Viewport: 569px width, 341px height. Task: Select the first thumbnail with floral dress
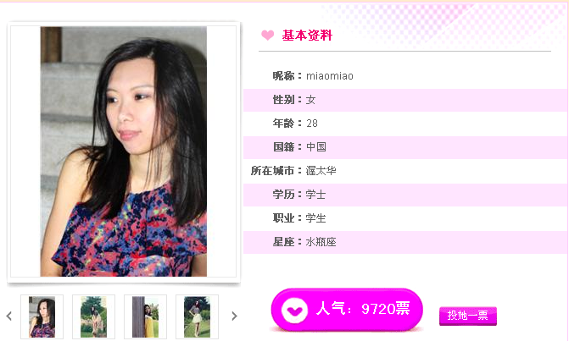coord(42,316)
